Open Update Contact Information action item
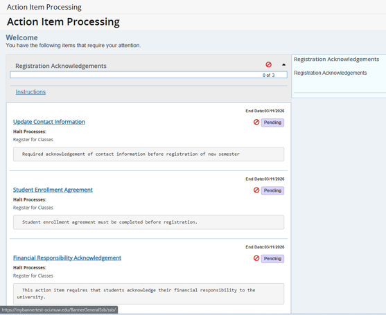This screenshot has height=315, width=386. pos(49,122)
